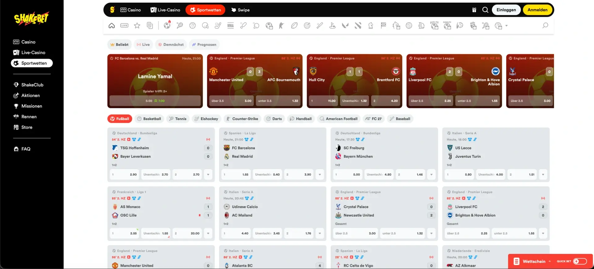The image size is (594, 269).
Task: Expand more markets for FC Barcelona match
Action: click(320, 175)
